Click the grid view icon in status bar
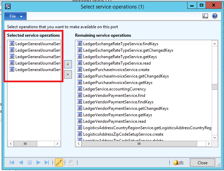 click(30, 163)
